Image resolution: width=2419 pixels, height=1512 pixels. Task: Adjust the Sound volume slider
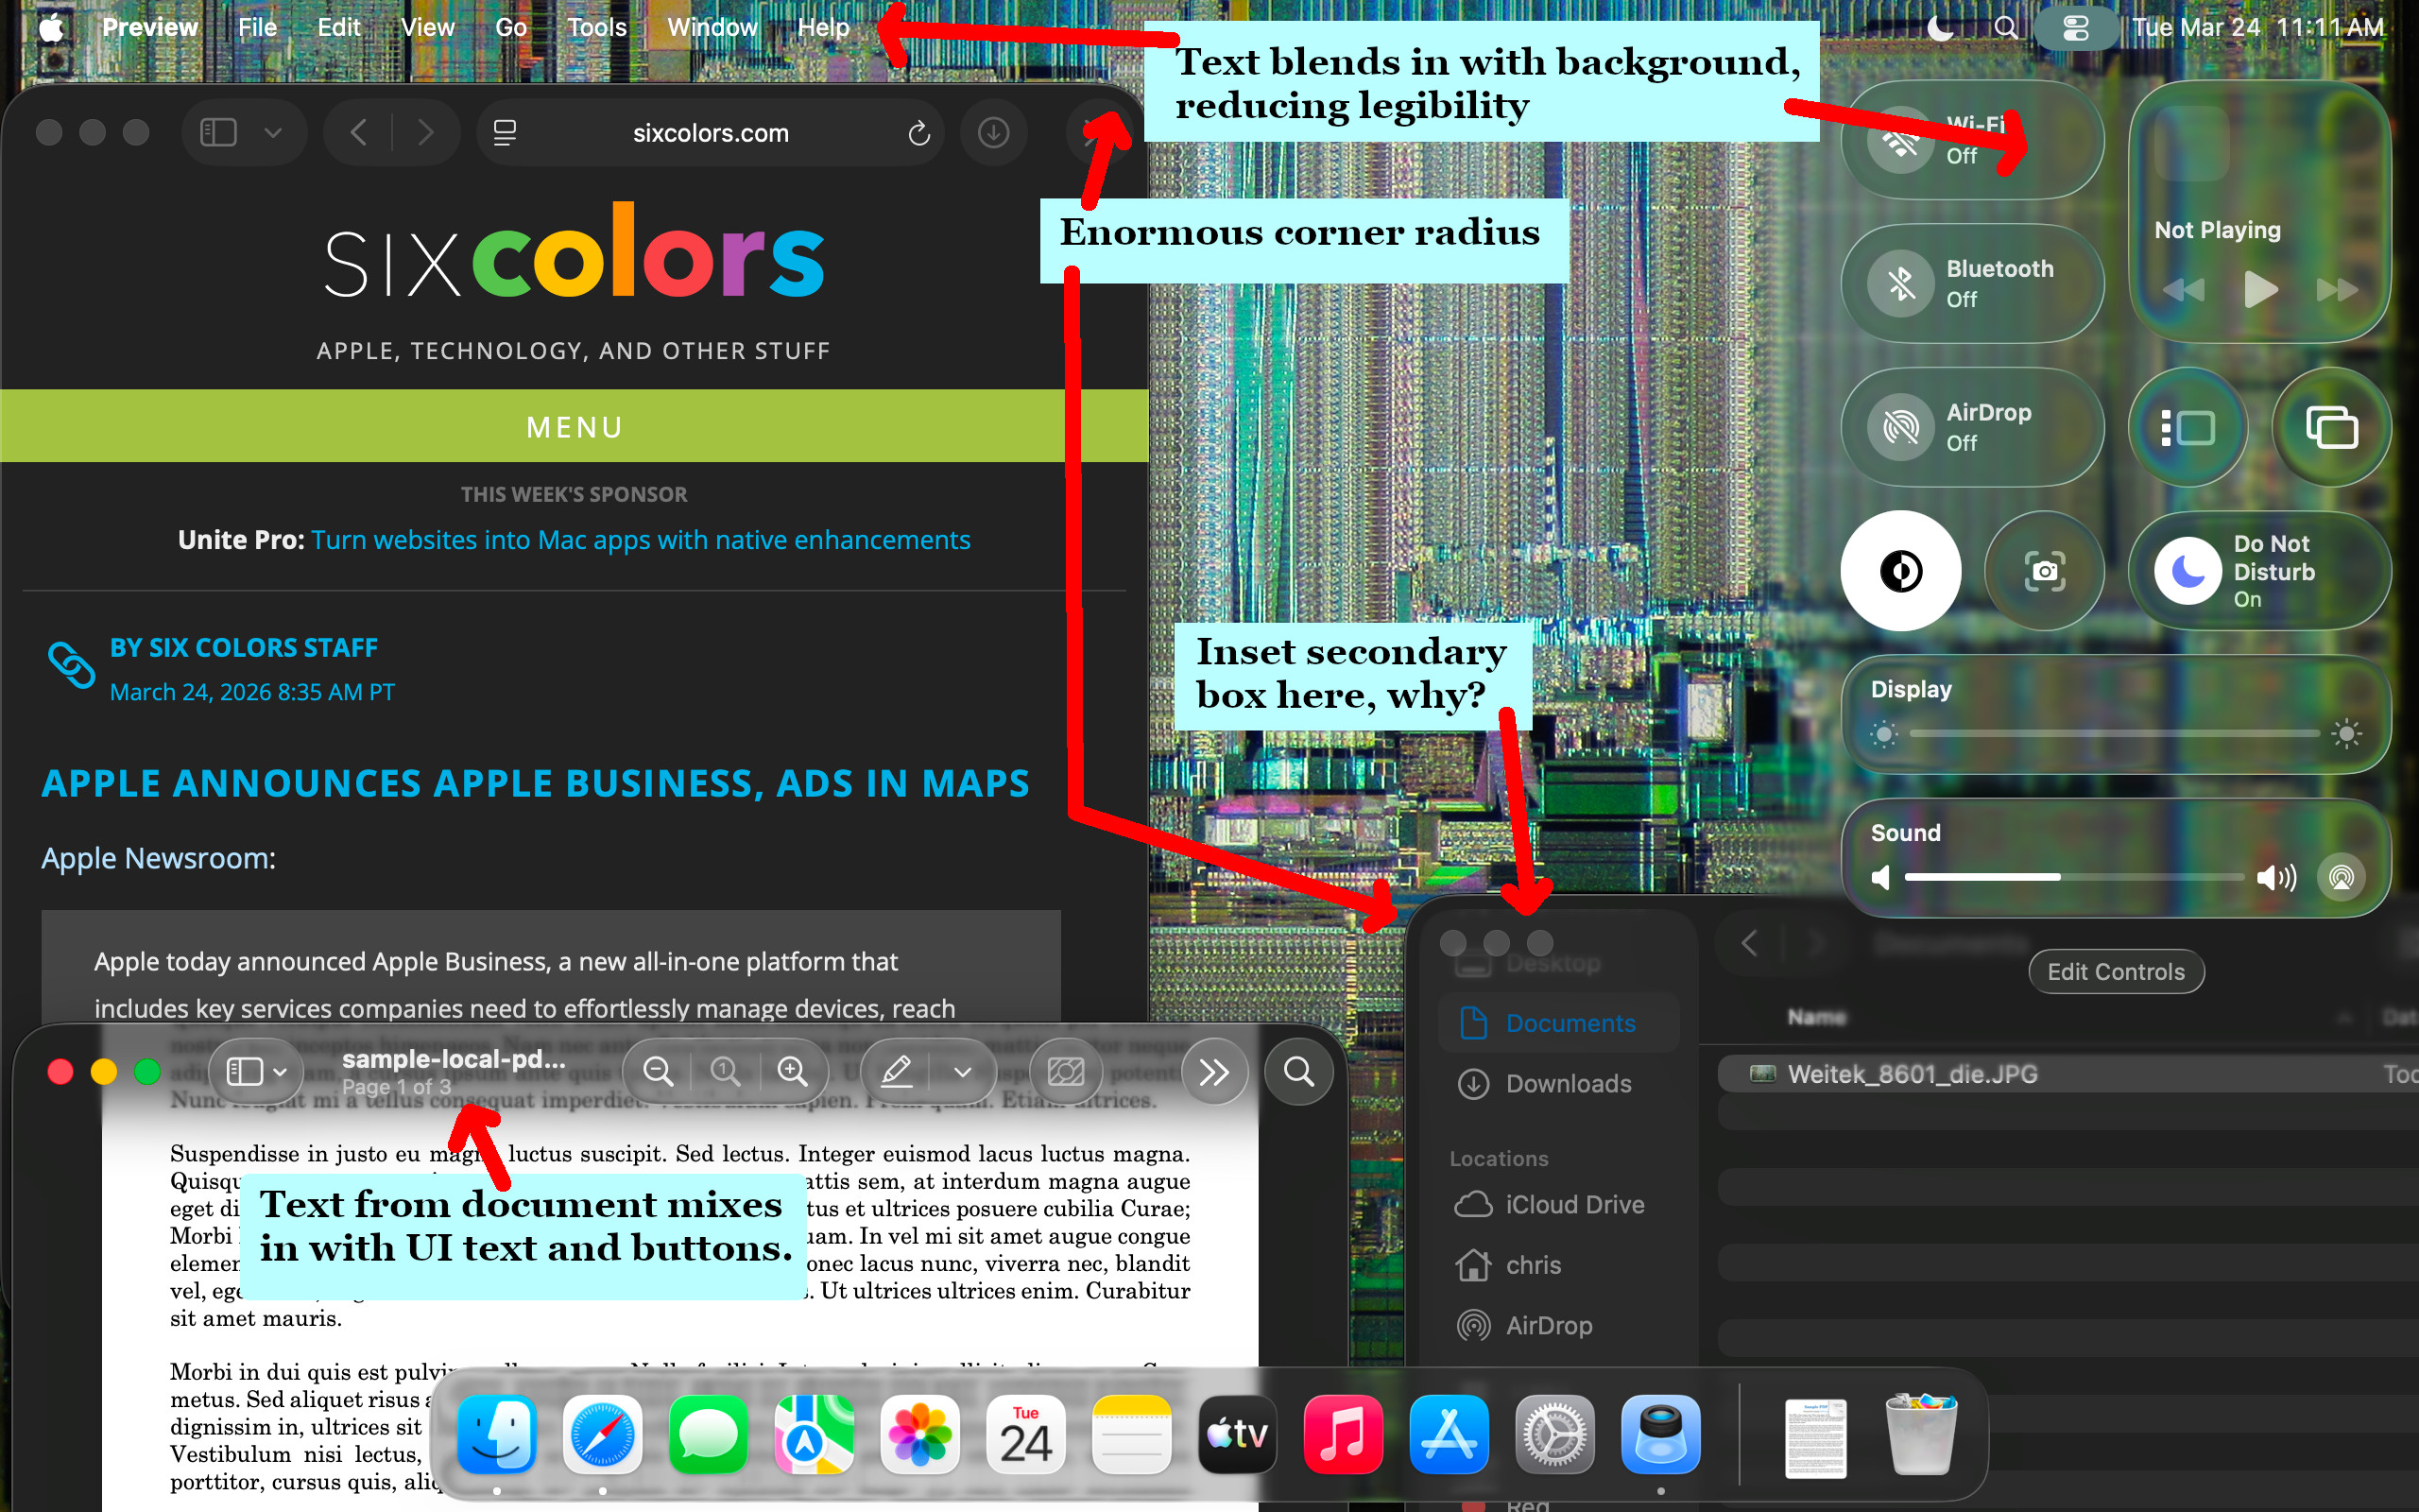tap(2073, 877)
